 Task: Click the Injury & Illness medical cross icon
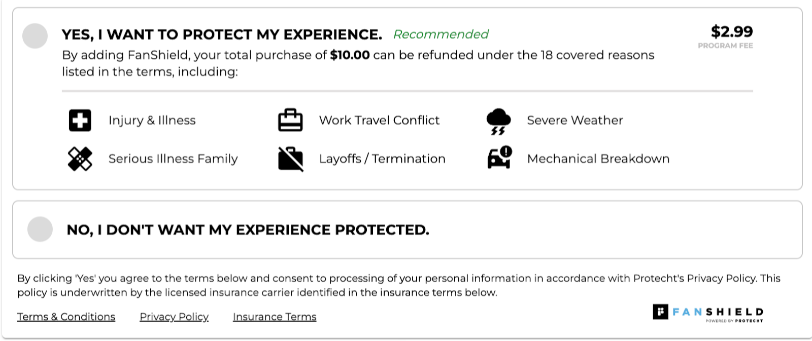point(80,121)
